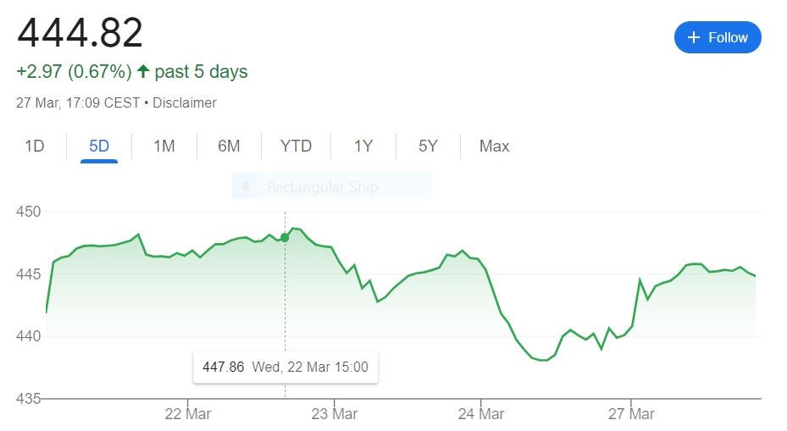Image resolution: width=787 pixels, height=431 pixels.
Task: Click the red dot beside Rectangular Snip
Action: (246, 186)
